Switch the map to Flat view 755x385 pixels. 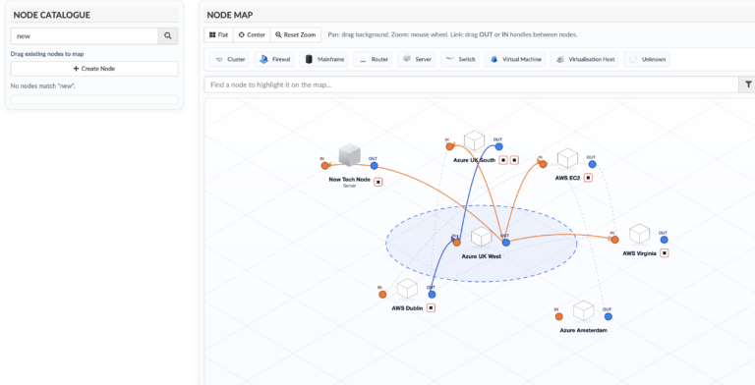click(x=218, y=34)
